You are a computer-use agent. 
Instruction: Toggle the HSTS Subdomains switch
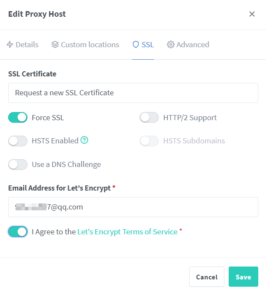point(149,141)
